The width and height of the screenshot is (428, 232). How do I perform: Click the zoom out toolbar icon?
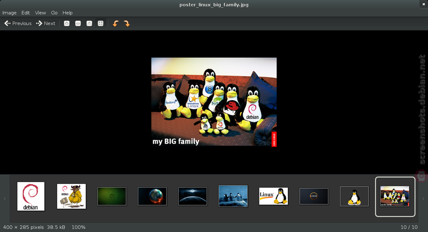tap(78, 24)
